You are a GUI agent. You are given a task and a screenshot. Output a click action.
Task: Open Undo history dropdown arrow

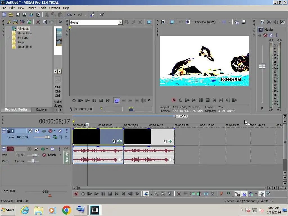pos(75,15)
